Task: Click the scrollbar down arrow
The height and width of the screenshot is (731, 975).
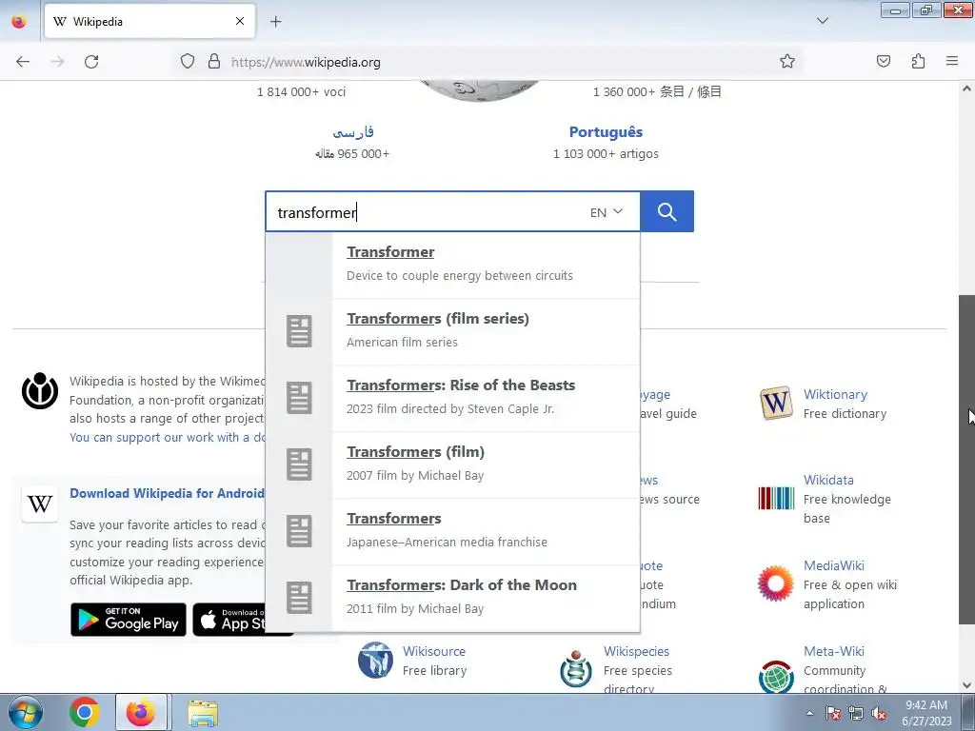Action: point(966,685)
